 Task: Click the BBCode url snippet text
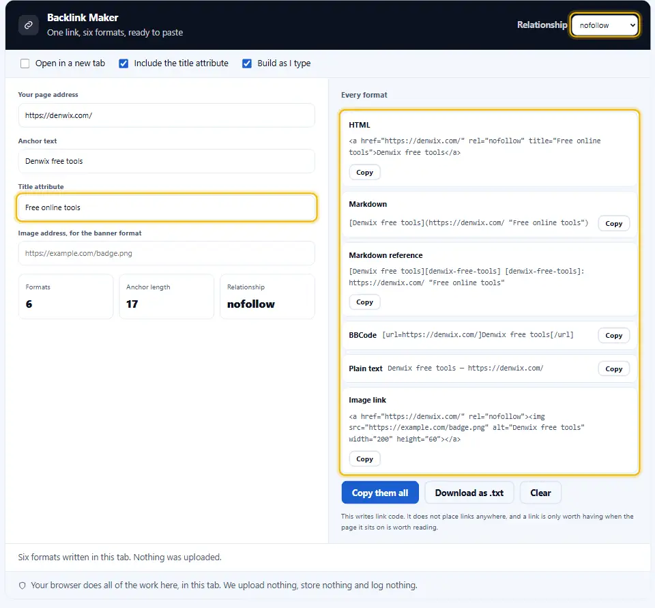tap(478, 335)
